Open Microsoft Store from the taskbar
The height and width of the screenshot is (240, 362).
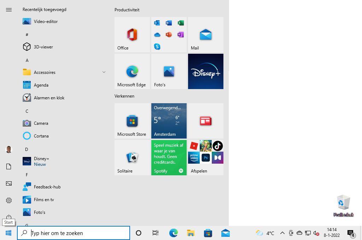click(x=208, y=233)
